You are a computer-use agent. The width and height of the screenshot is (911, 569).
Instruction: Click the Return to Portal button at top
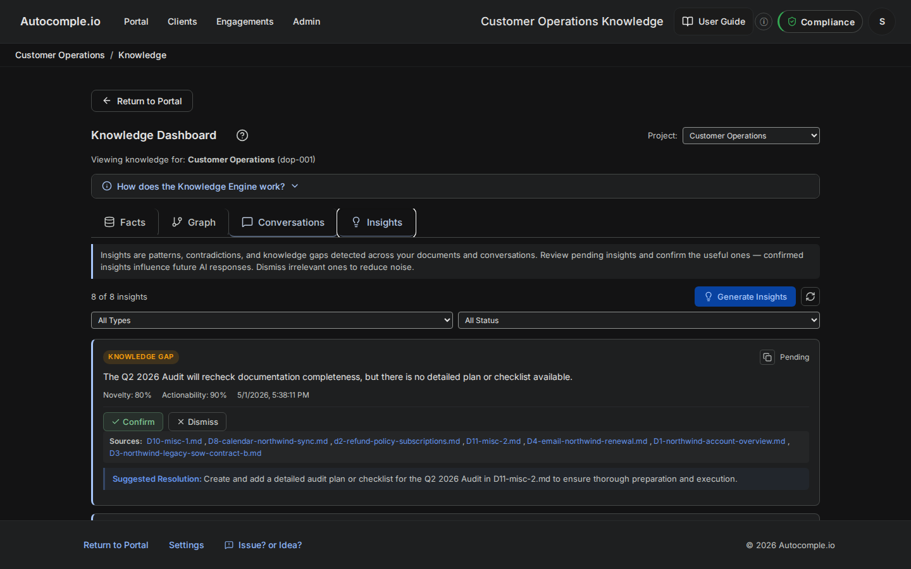pyautogui.click(x=142, y=101)
